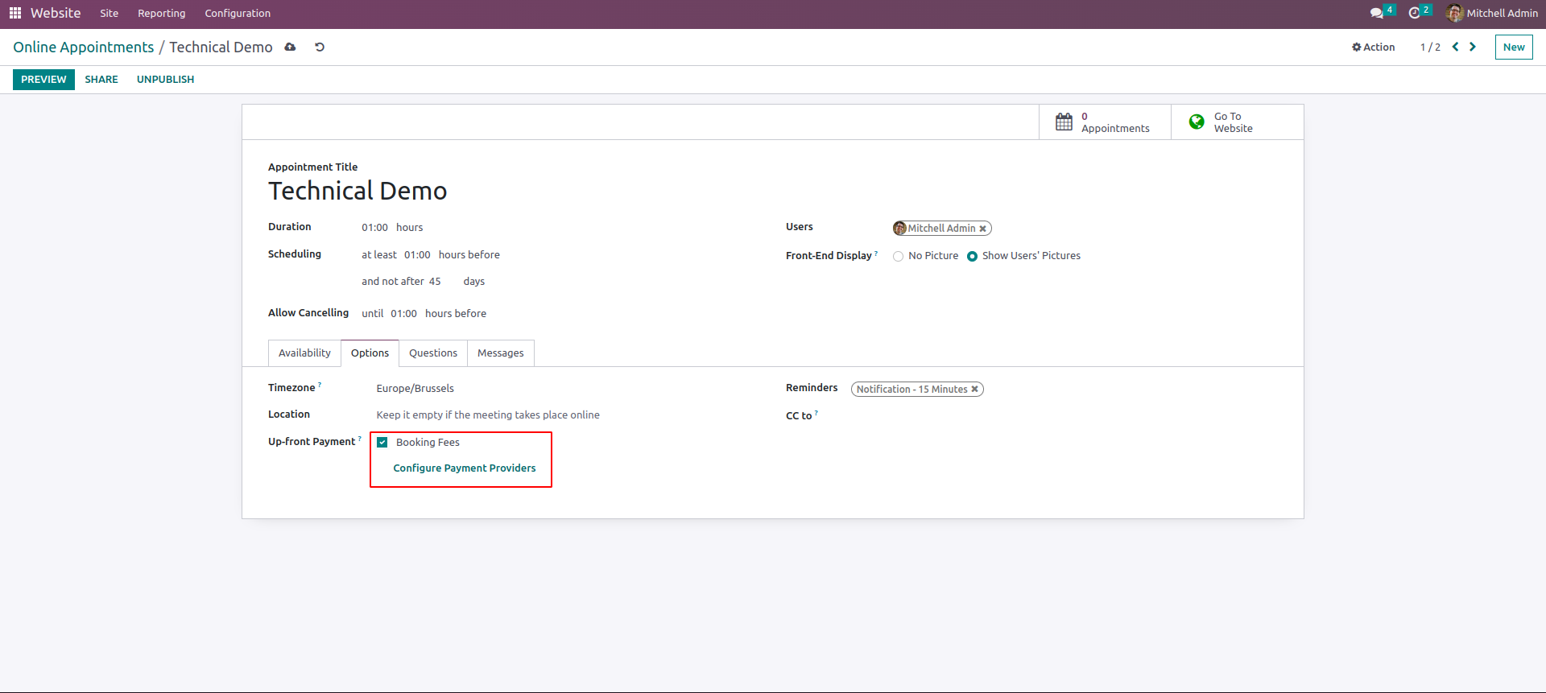Open the Configuration menu
The image size is (1546, 693).
[x=238, y=14]
